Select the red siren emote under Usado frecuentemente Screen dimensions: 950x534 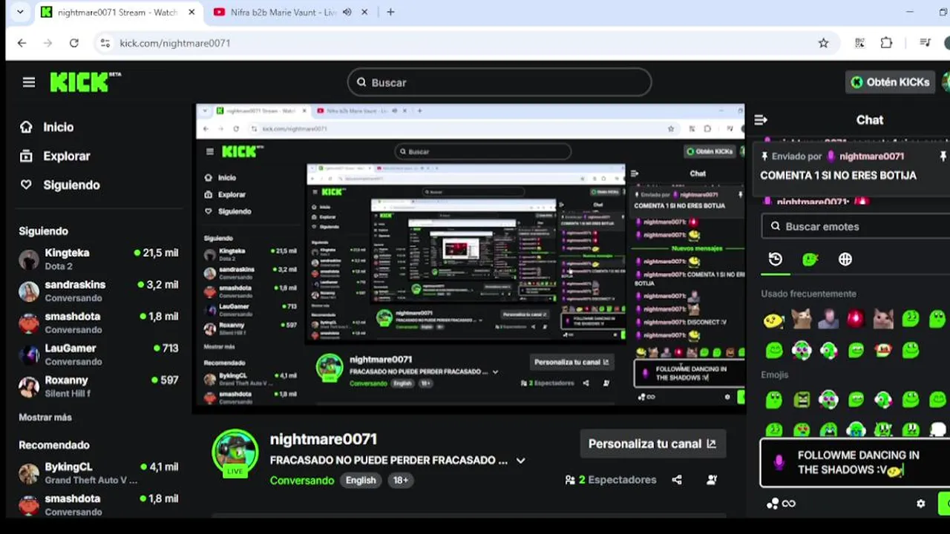click(855, 319)
